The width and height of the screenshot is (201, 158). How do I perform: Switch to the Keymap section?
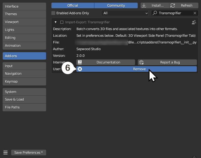coord(24,81)
